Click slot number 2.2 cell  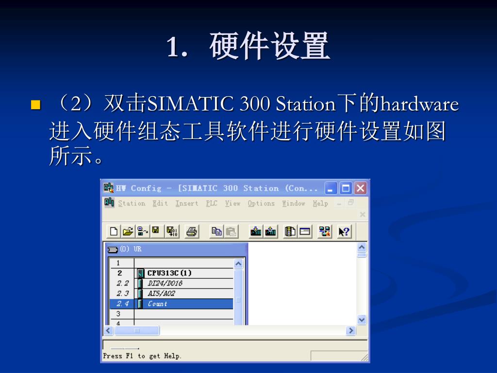[122, 283]
